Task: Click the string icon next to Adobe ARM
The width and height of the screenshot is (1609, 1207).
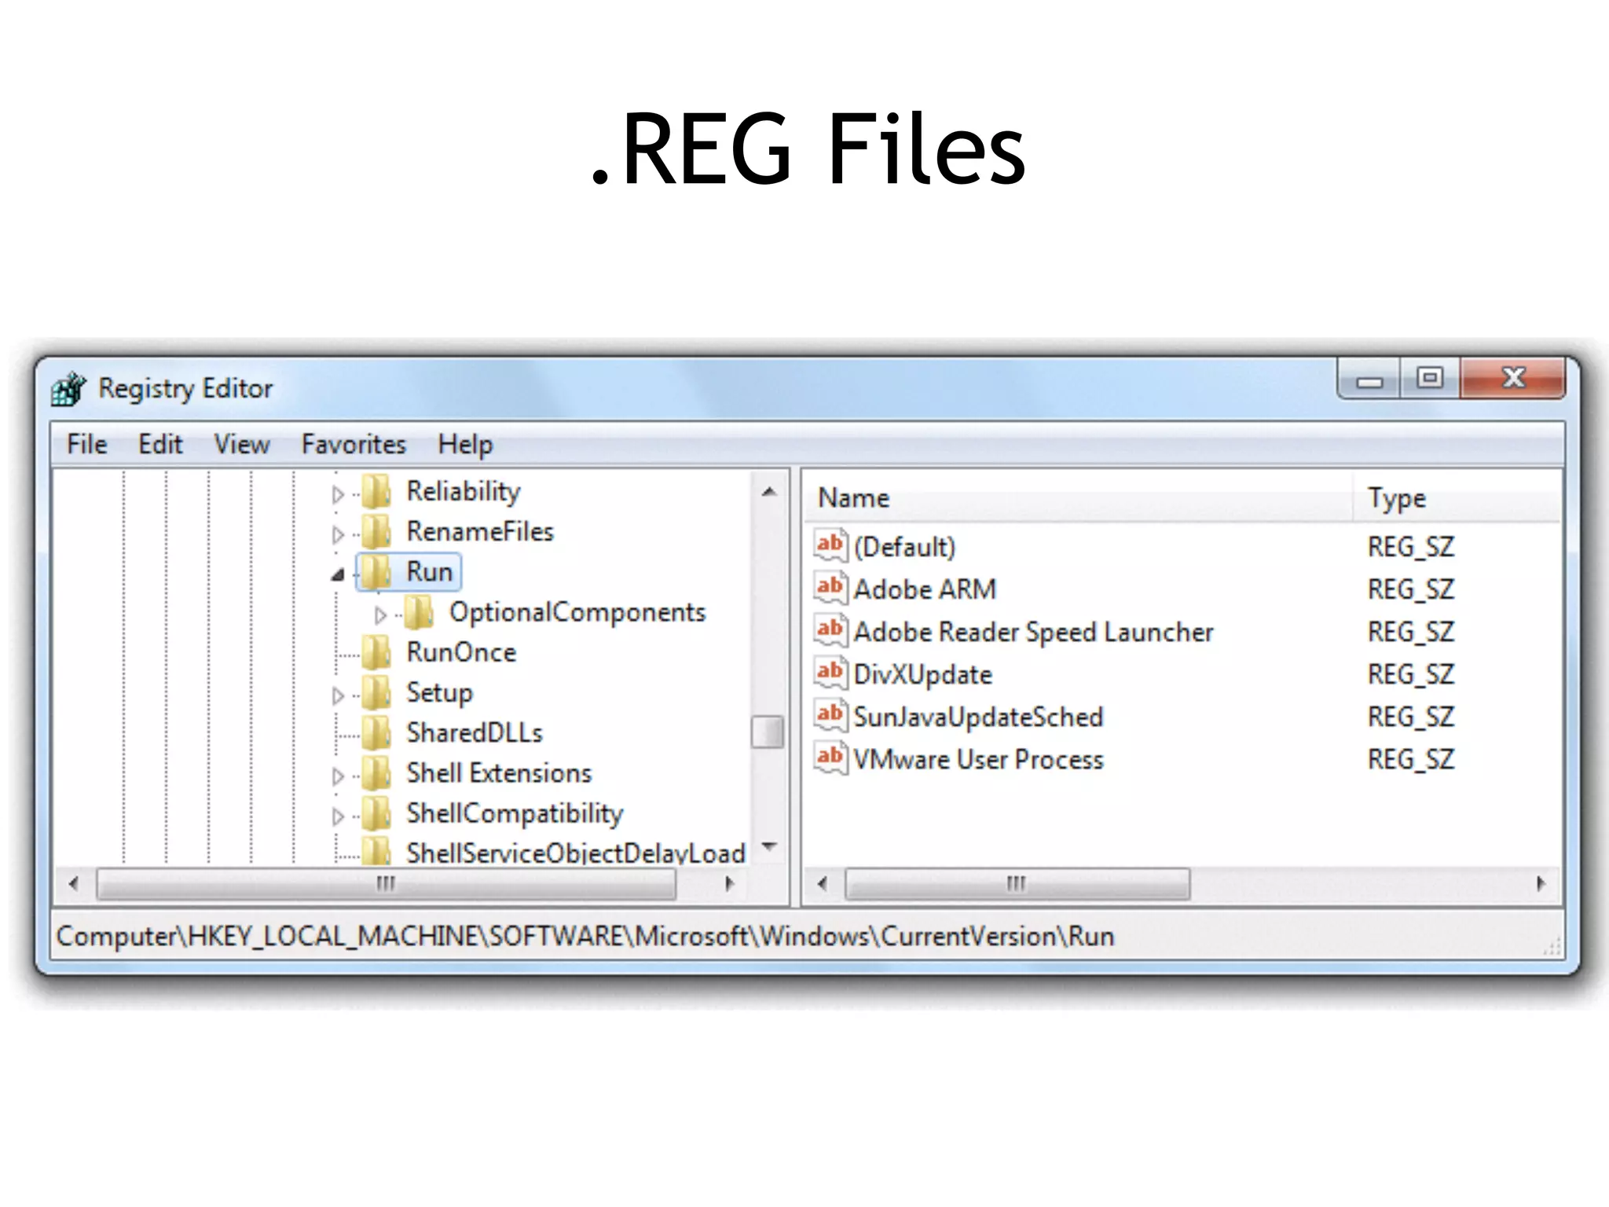Action: [x=831, y=588]
